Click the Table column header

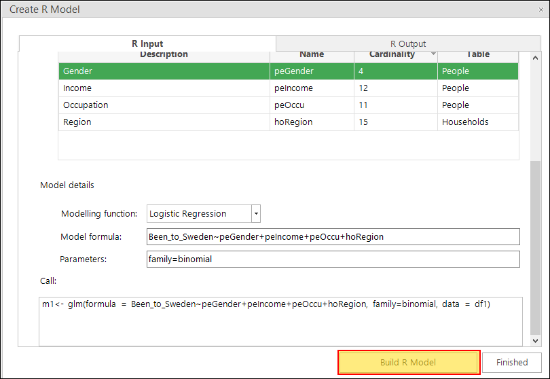478,56
